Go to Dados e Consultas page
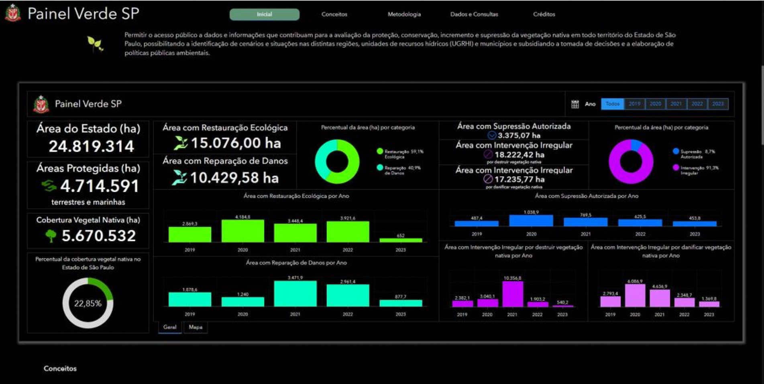Viewport: 764px width, 384px height. pos(474,14)
